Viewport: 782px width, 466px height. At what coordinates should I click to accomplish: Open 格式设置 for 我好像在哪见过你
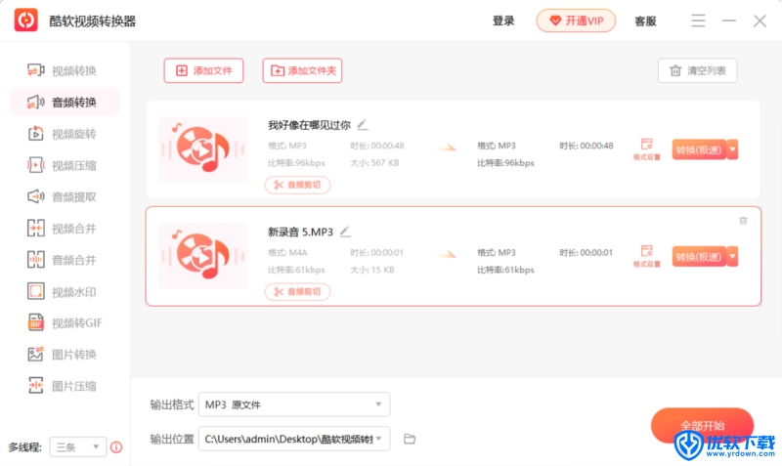coord(647,149)
